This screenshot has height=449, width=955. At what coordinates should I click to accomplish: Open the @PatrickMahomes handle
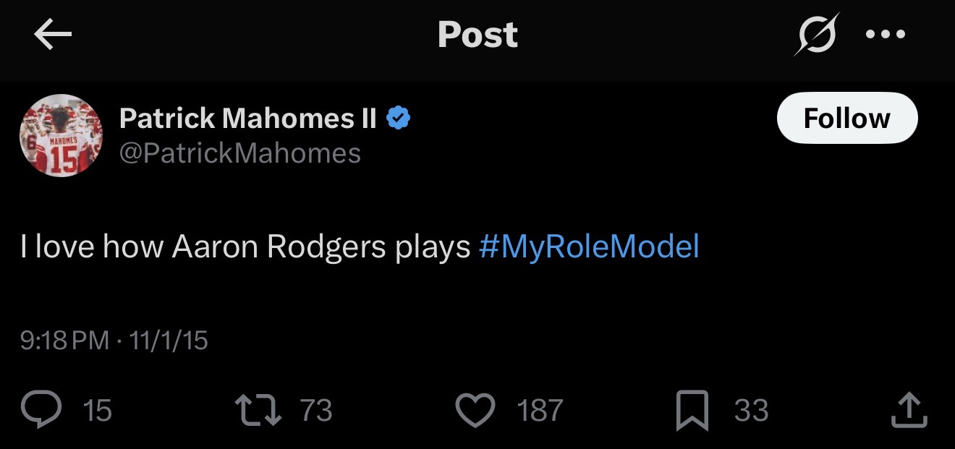tap(239, 153)
